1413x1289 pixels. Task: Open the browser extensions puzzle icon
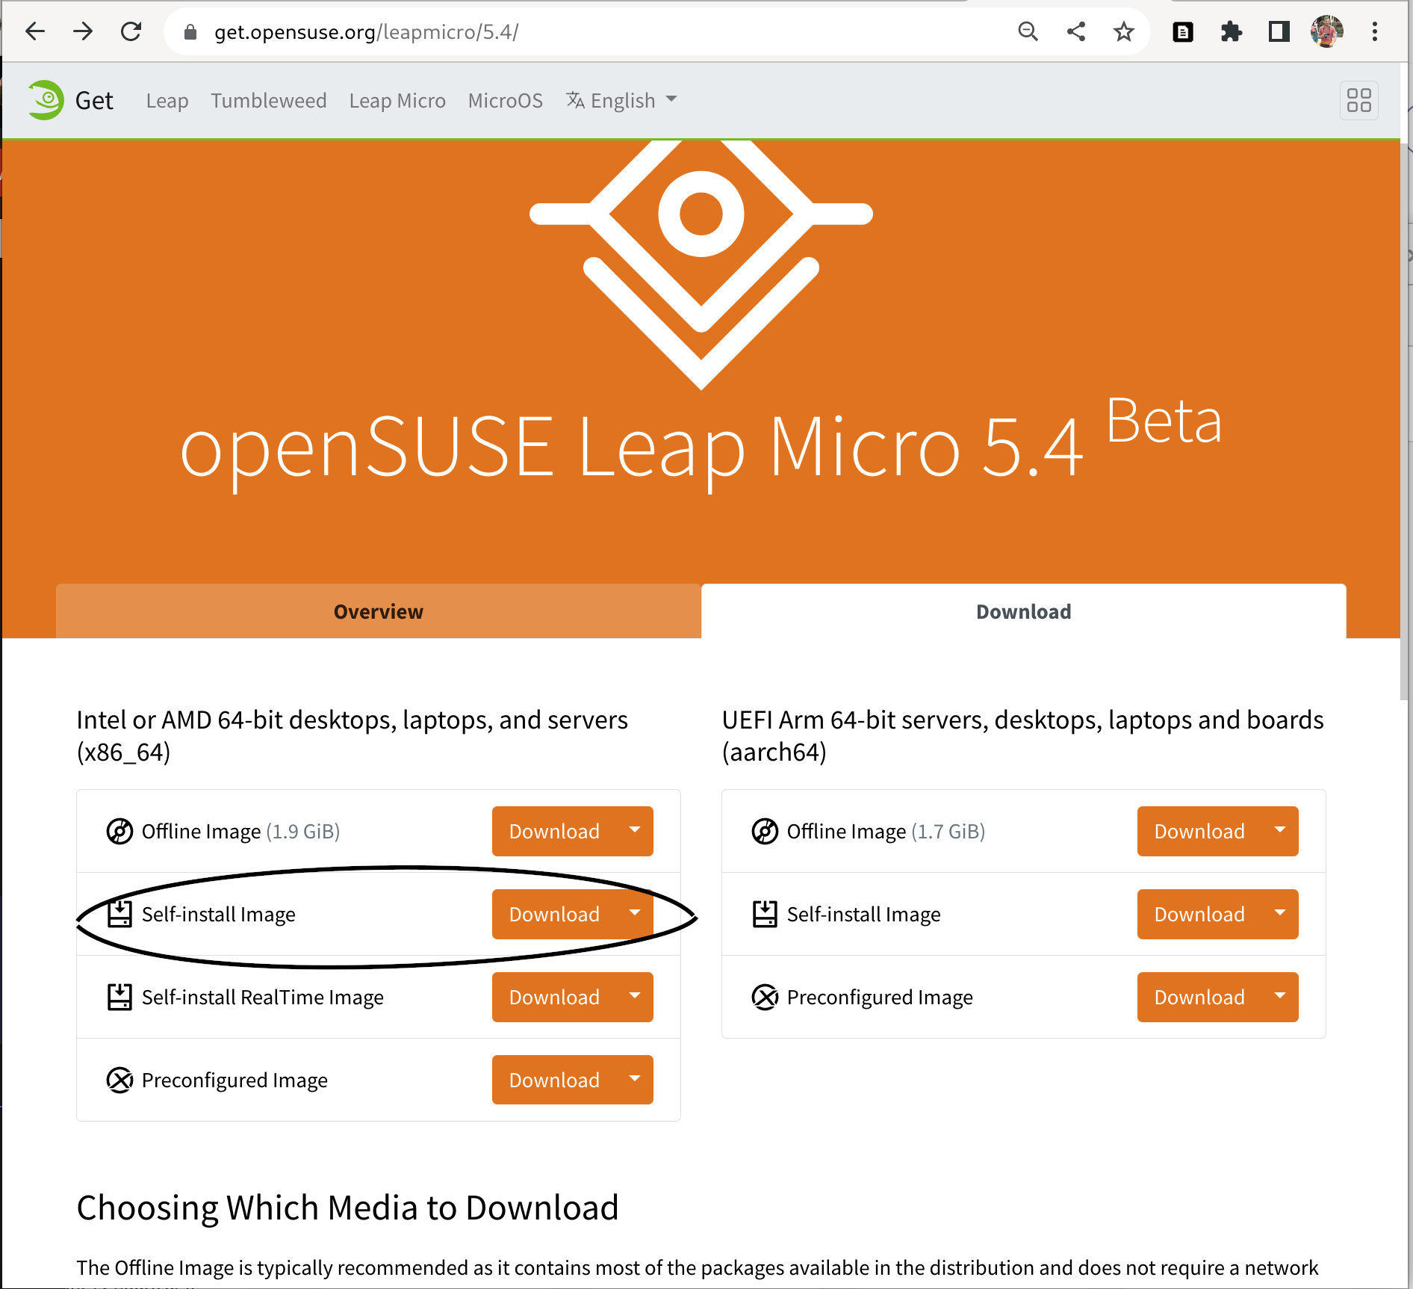tap(1231, 31)
